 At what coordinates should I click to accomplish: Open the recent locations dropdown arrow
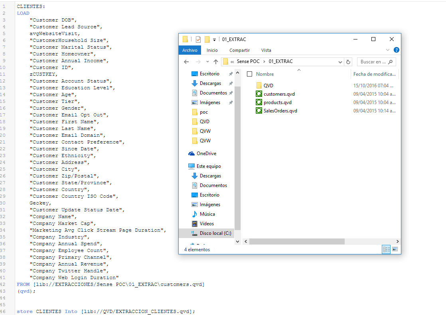(x=207, y=62)
